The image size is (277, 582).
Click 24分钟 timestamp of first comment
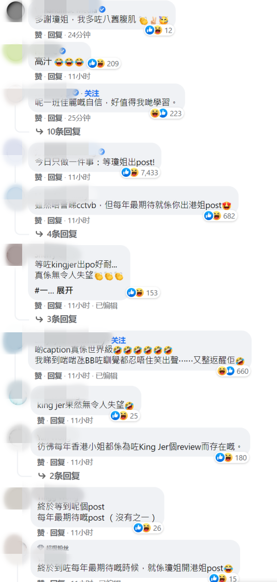(x=79, y=35)
